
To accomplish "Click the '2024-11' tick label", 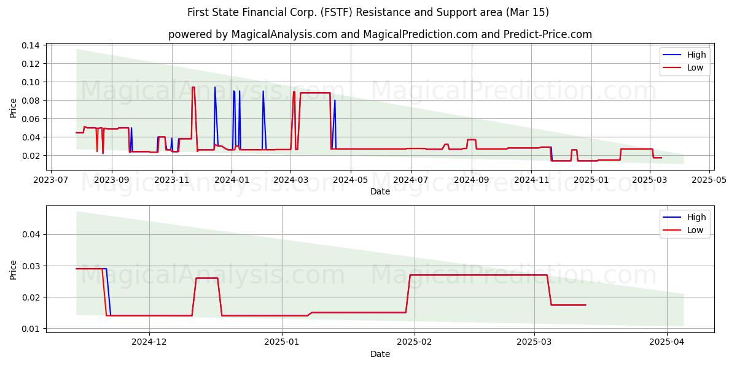I will pos(531,180).
